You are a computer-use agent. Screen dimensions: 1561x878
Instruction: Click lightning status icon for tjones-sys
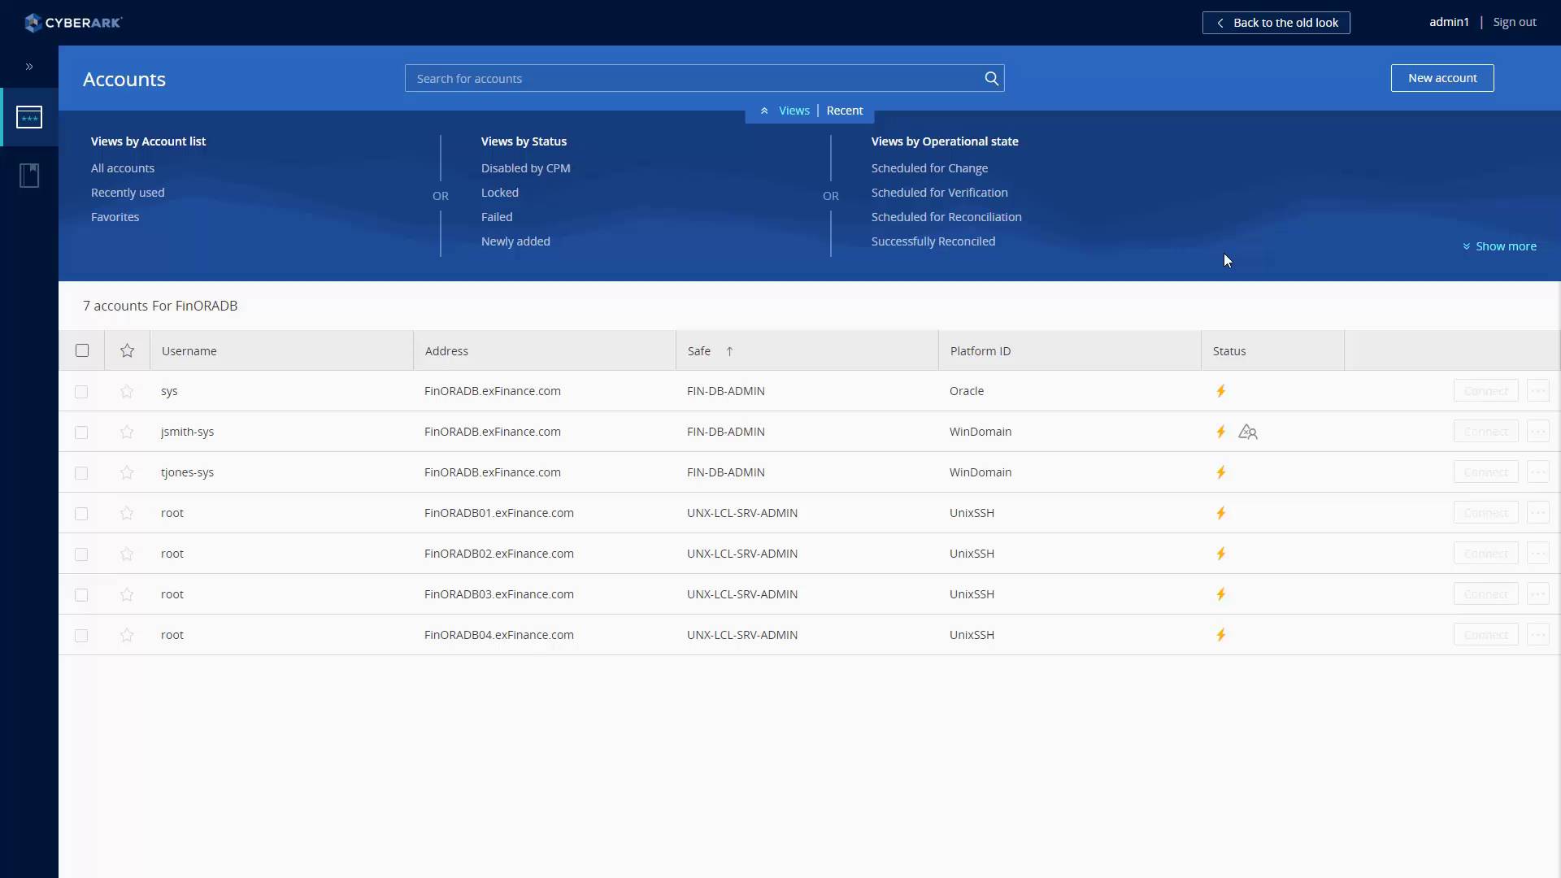[x=1220, y=472]
